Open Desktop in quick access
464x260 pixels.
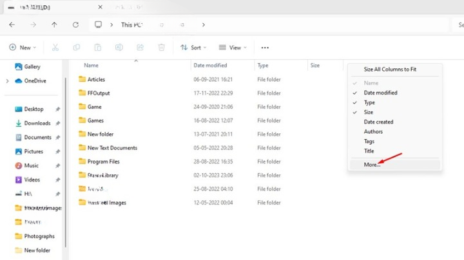[x=29, y=109]
